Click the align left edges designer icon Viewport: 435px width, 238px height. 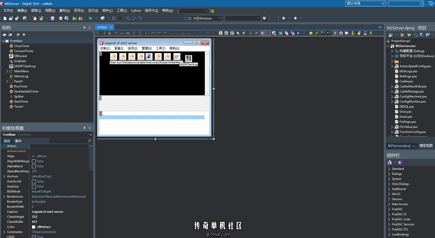click(98, 33)
